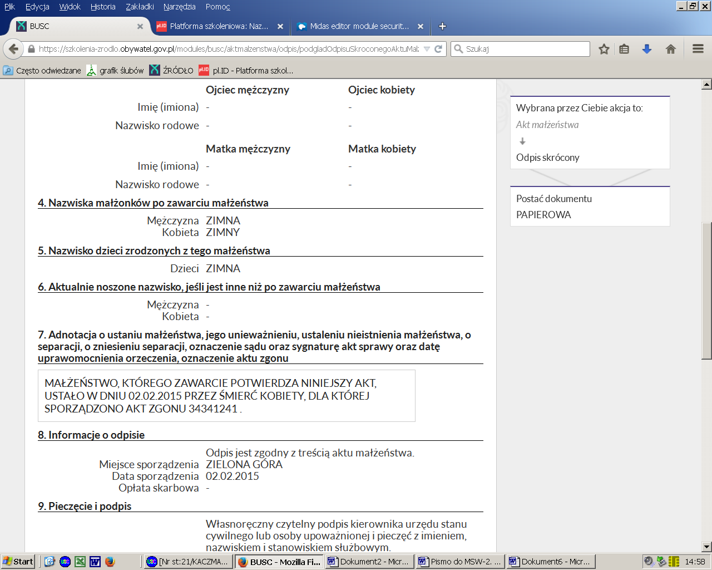Viewport: 712px width, 570px height.
Task: Click heading 4. Nazwiska małżonków po zawarciu małżeństwa
Action: 153,203
